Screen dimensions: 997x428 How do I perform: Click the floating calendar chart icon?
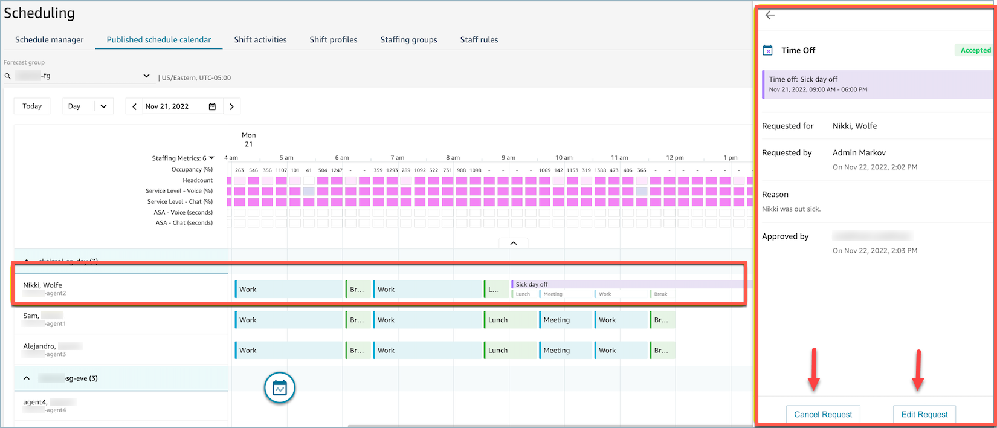(279, 388)
